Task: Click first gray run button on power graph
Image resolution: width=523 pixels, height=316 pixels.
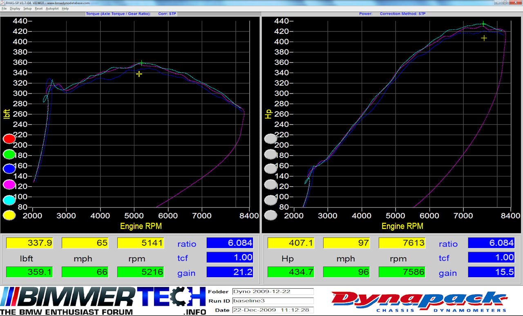Action: (x=270, y=139)
